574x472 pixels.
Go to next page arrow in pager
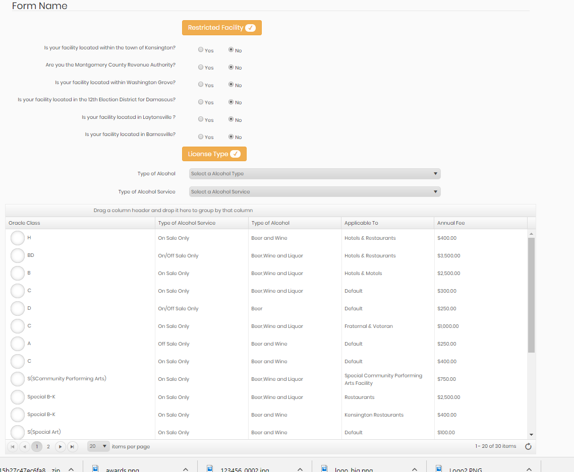tap(60, 446)
